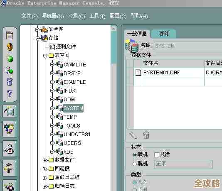Click the blue question mark help icon

pos(10,93)
